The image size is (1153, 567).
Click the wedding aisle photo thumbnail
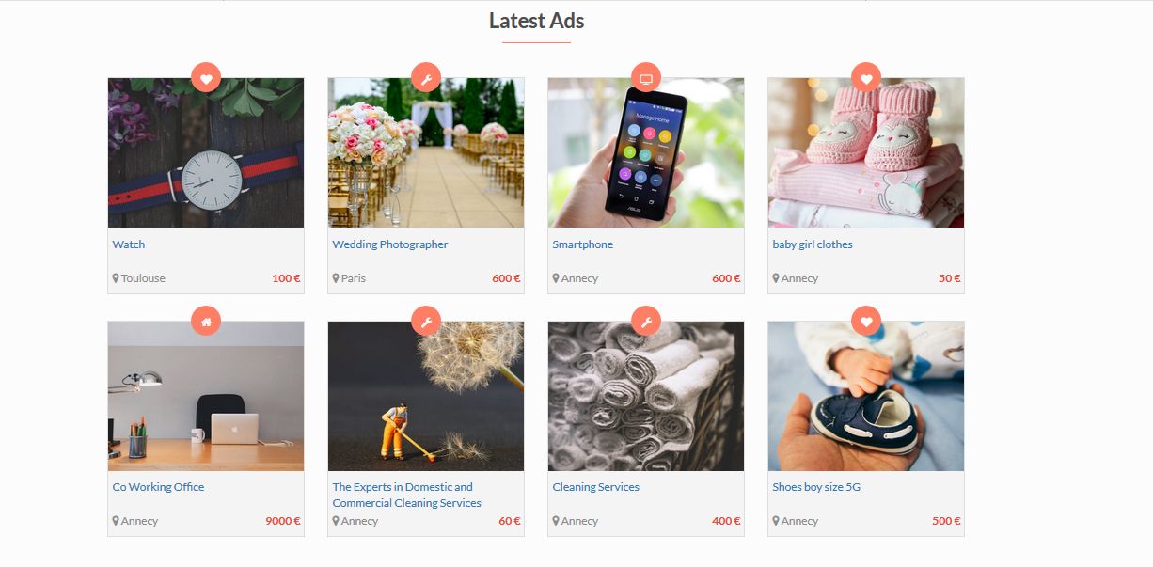click(426, 152)
